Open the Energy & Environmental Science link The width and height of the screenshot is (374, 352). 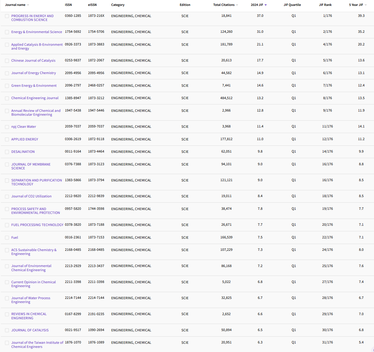(x=37, y=32)
